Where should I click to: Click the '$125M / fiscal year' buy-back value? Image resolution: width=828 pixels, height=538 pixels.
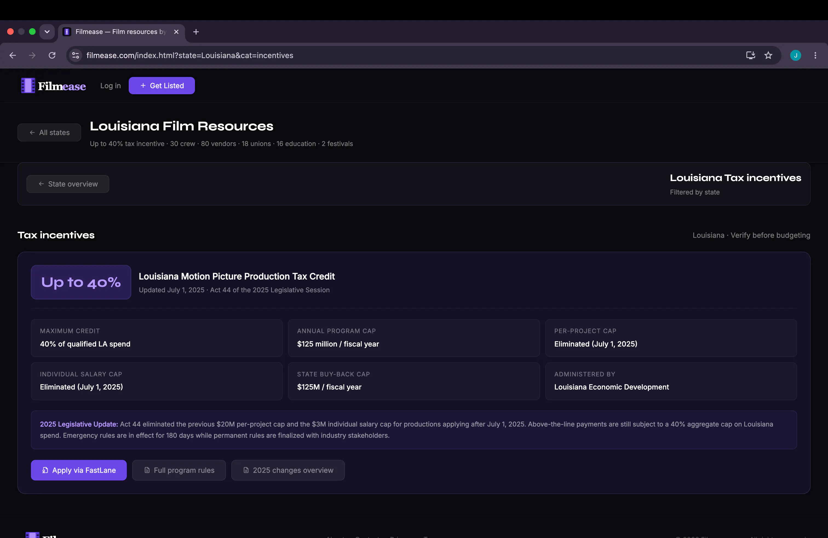(329, 387)
